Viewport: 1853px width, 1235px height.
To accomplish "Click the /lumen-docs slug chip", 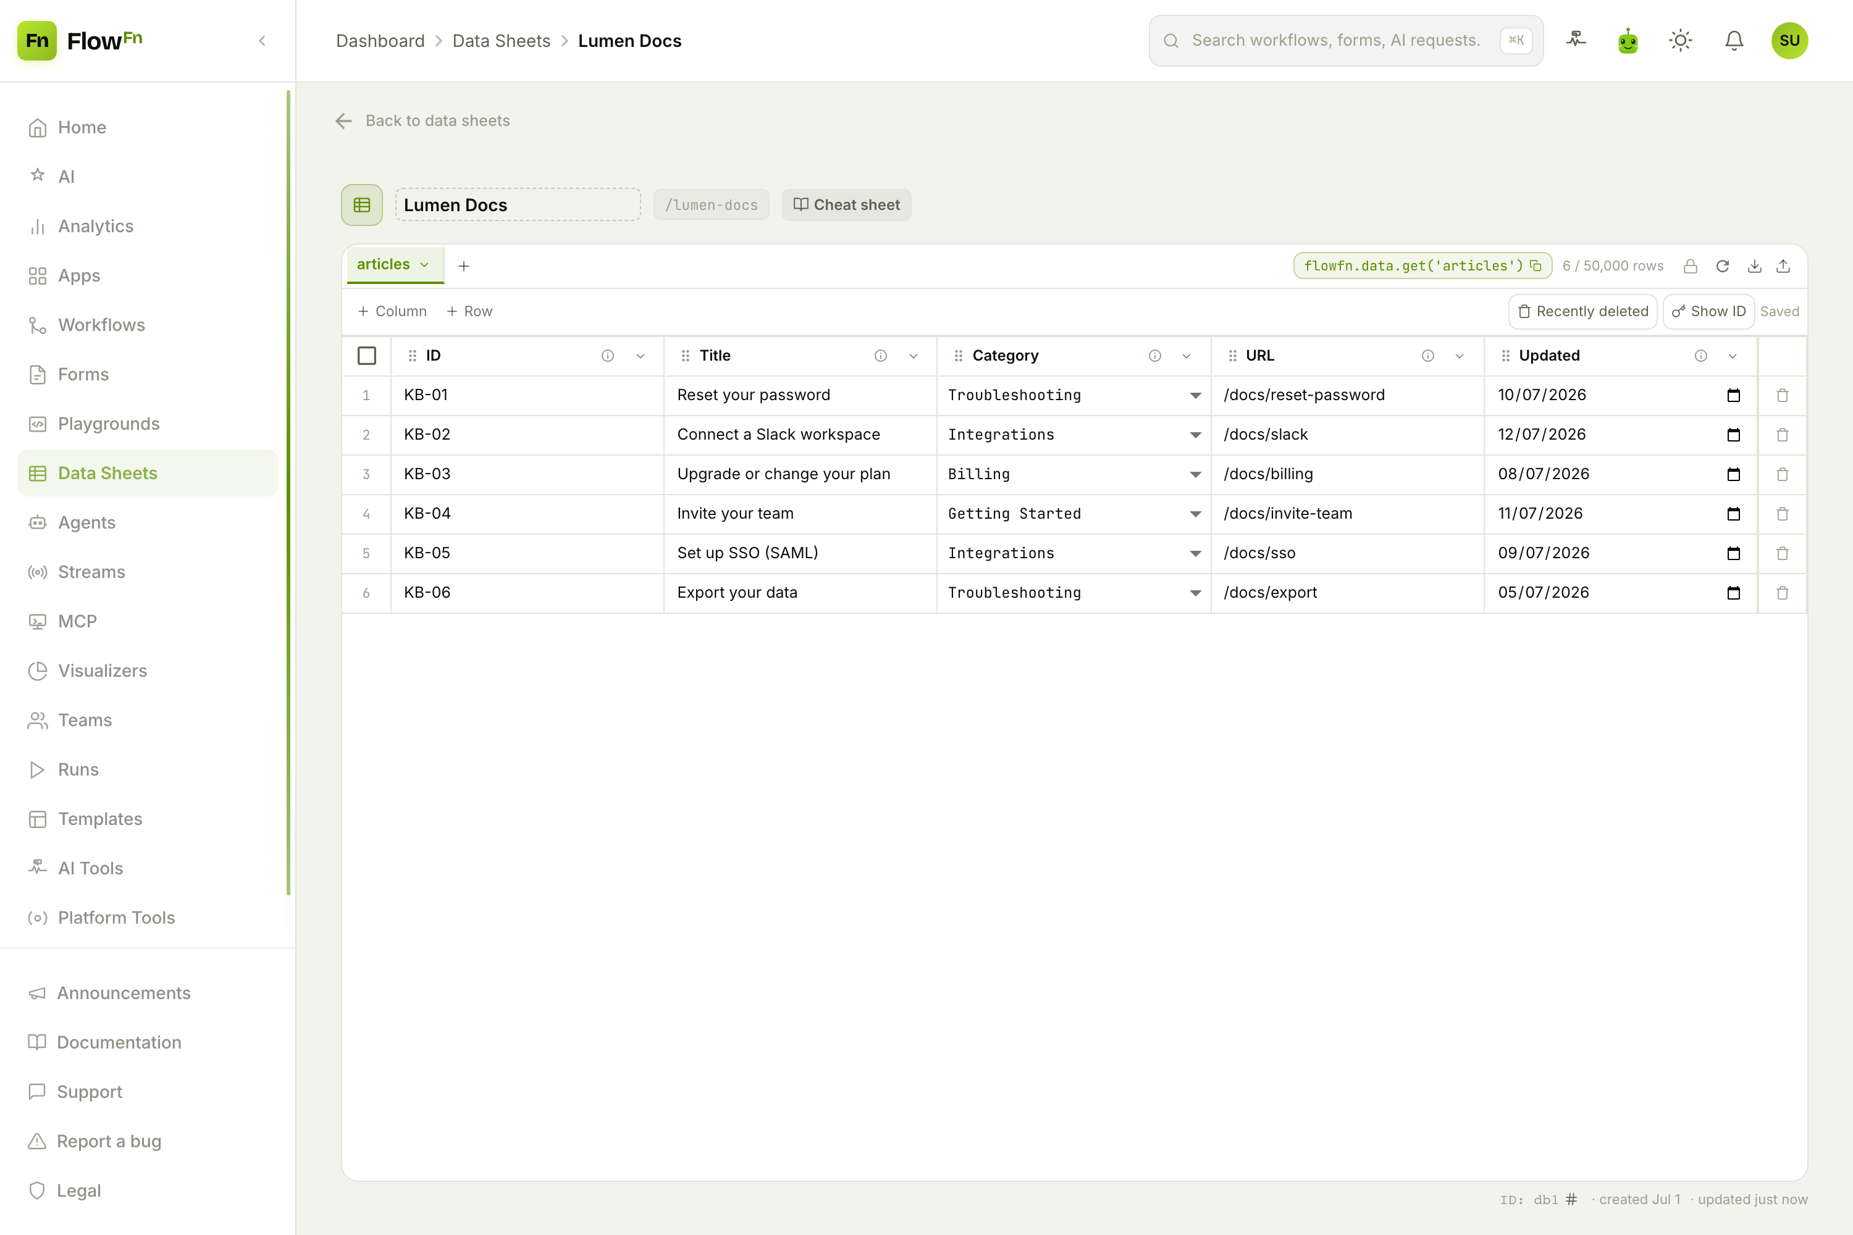I will point(712,205).
